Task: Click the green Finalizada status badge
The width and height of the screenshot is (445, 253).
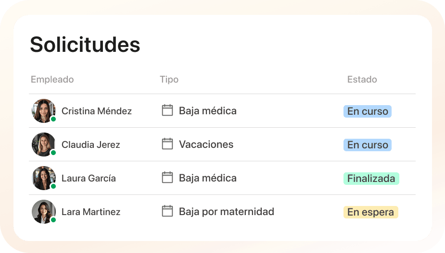Action: 371,179
